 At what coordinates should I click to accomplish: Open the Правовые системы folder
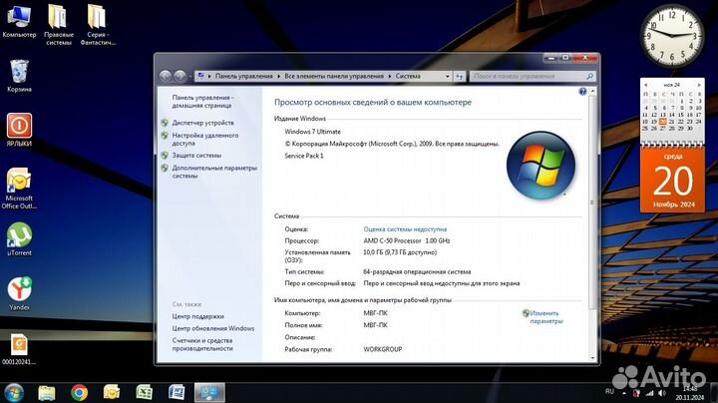click(x=58, y=24)
